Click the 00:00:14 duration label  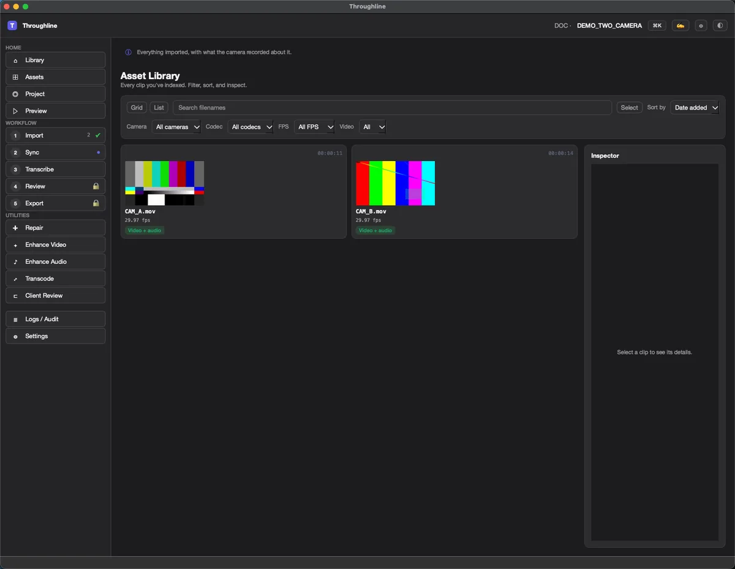point(561,153)
